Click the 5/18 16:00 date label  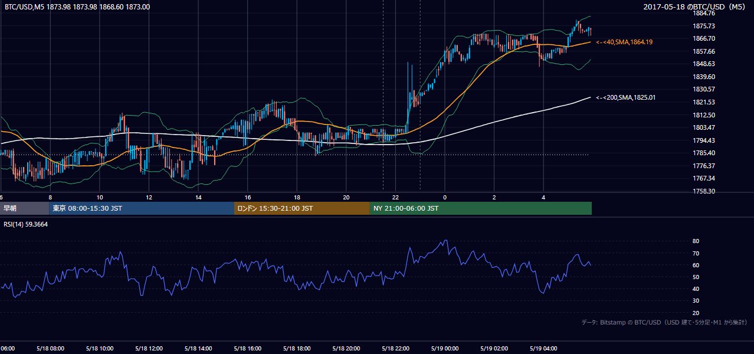[247, 349]
